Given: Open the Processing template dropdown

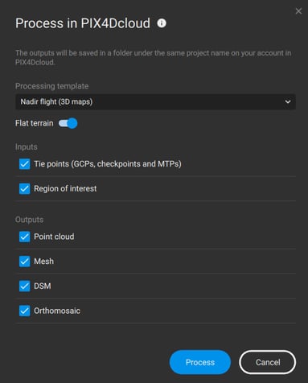Looking at the screenshot, I should (155, 101).
